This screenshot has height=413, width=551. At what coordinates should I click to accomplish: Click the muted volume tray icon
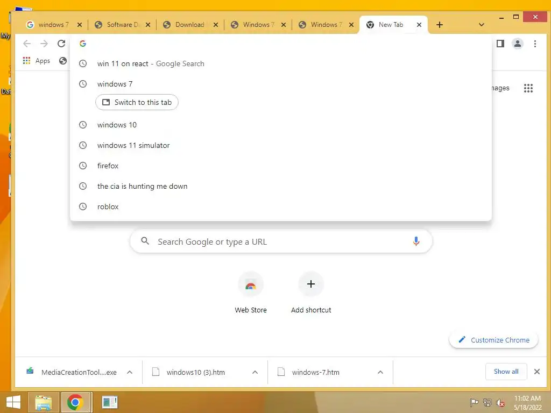(x=500, y=402)
